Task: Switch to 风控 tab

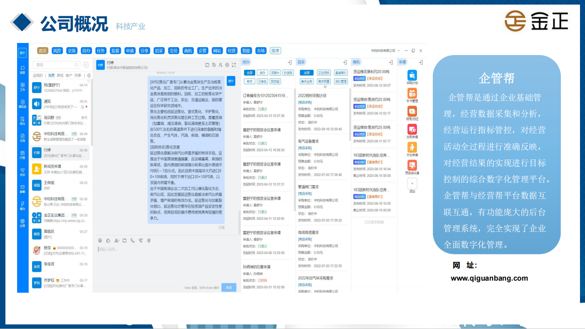Action: coord(57,50)
